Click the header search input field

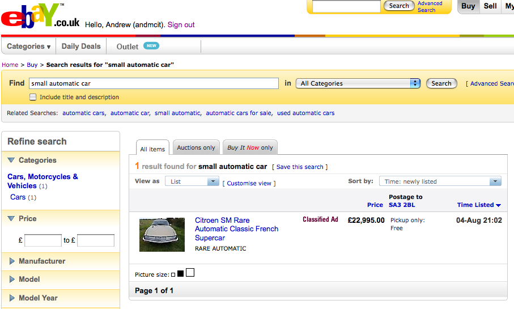coord(346,6)
